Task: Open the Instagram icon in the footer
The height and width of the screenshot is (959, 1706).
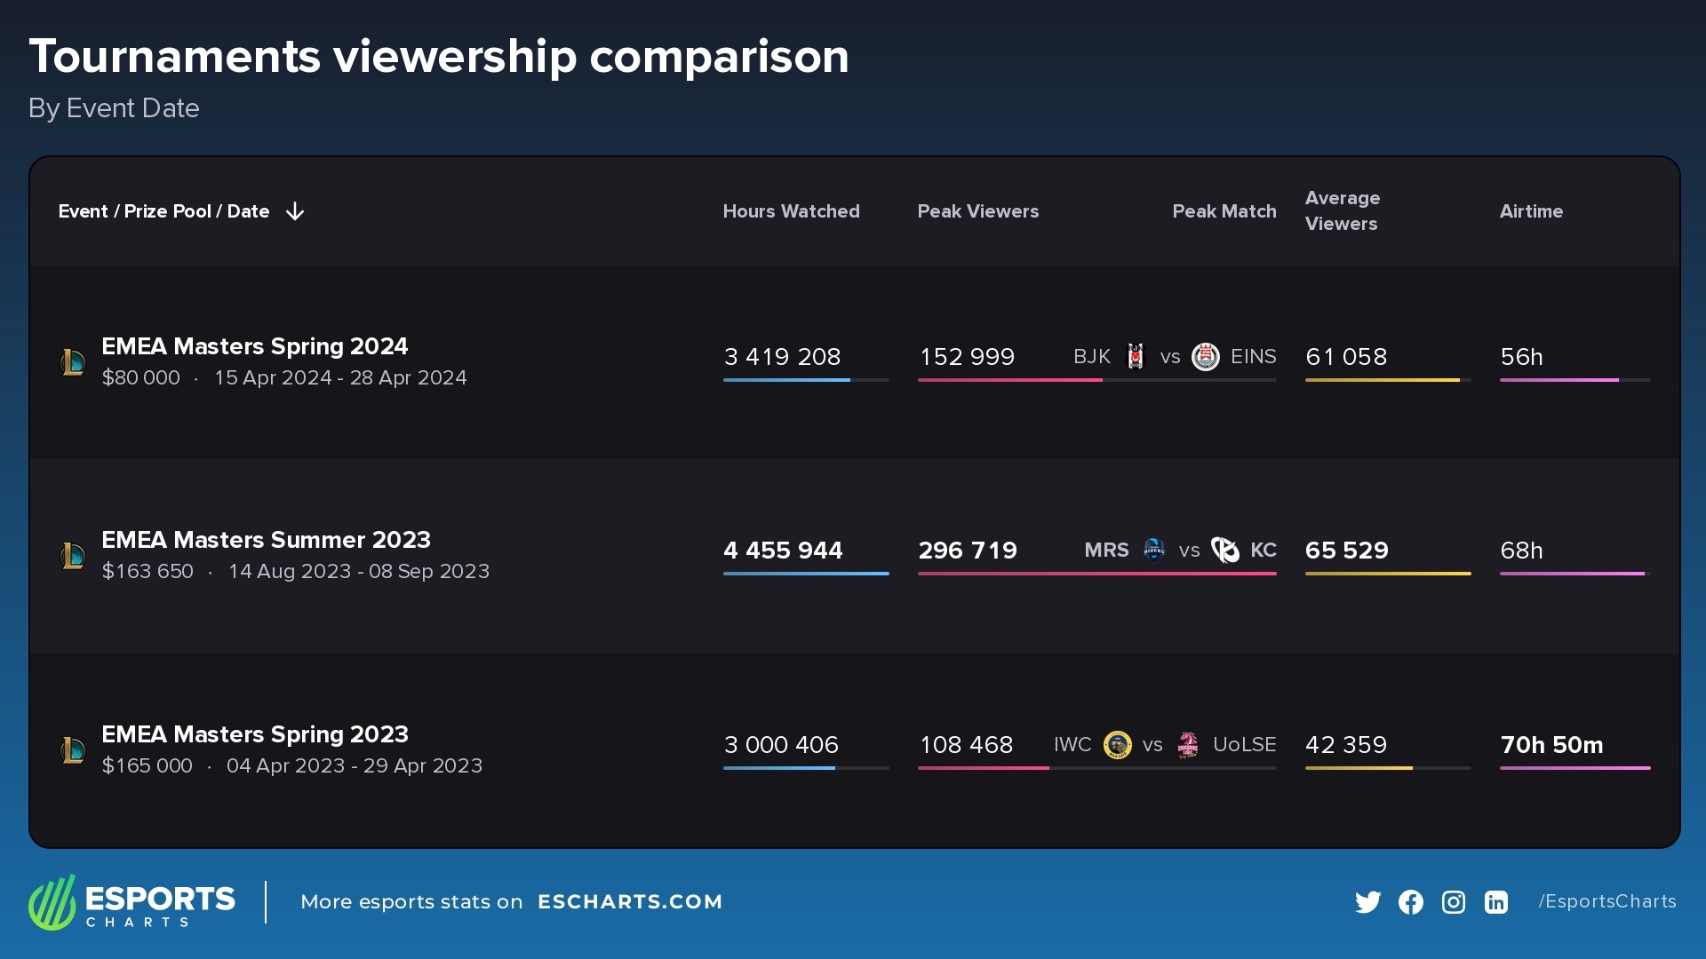Action: pyautogui.click(x=1453, y=901)
